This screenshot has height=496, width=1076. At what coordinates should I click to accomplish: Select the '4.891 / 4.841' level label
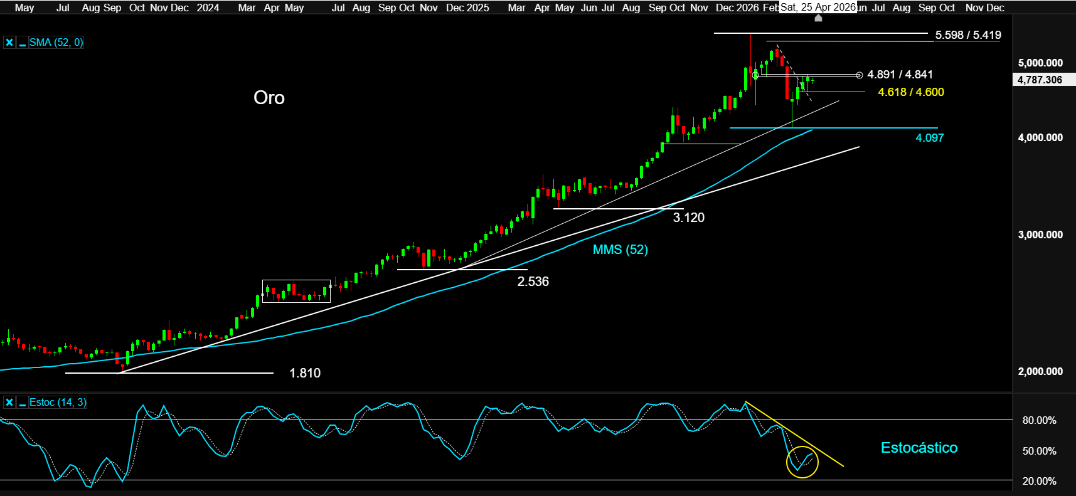(900, 75)
